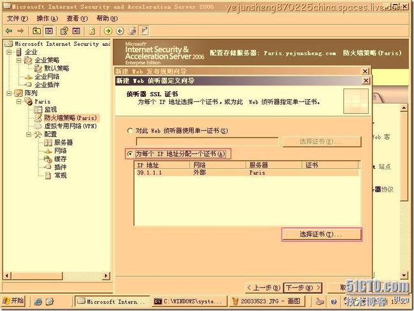Collapse the 企业 tree node
This screenshot has width=414, height=311.
coord(9,52)
